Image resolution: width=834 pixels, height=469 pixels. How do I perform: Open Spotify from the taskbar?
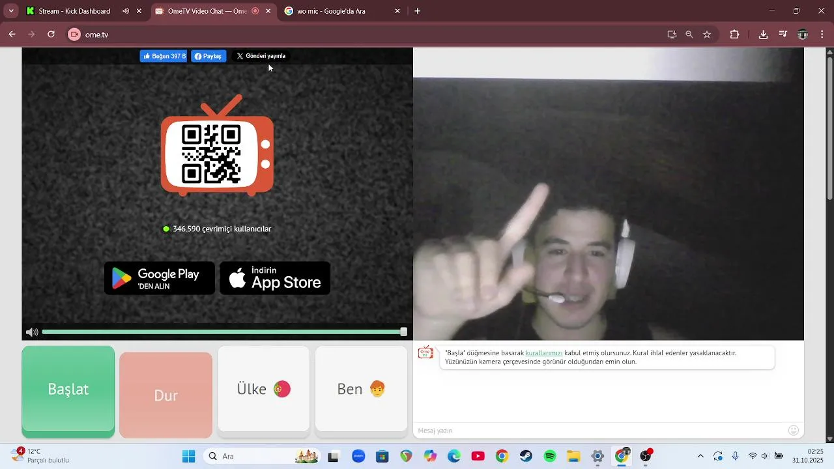point(550,456)
